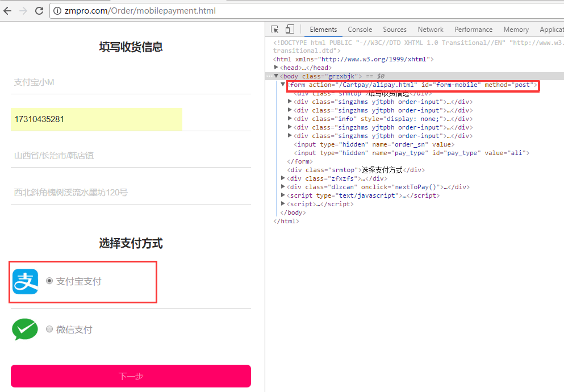Viewport: 564px width, 392px height.
Task: Activate the DevTools inspect element picker
Action: click(275, 30)
